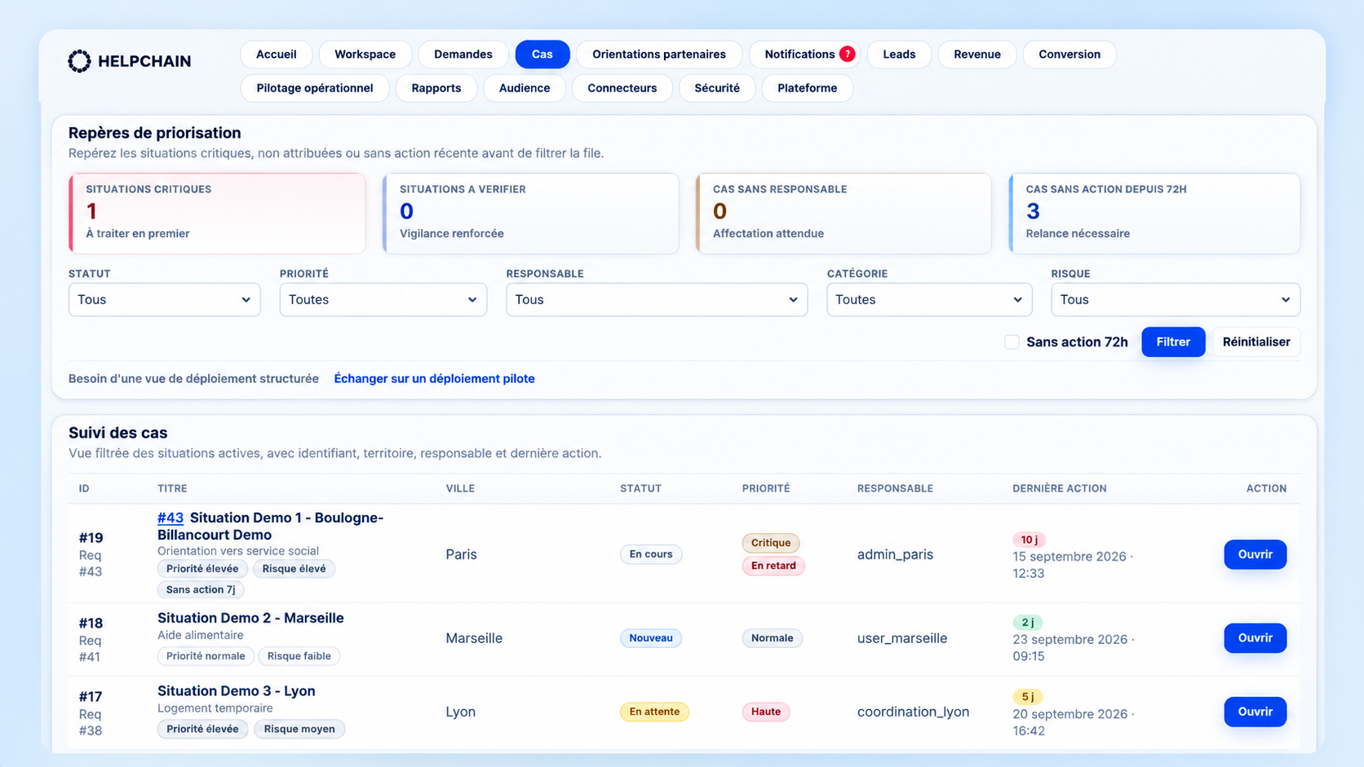Click the Filtrer button
1364x767 pixels.
click(1173, 342)
